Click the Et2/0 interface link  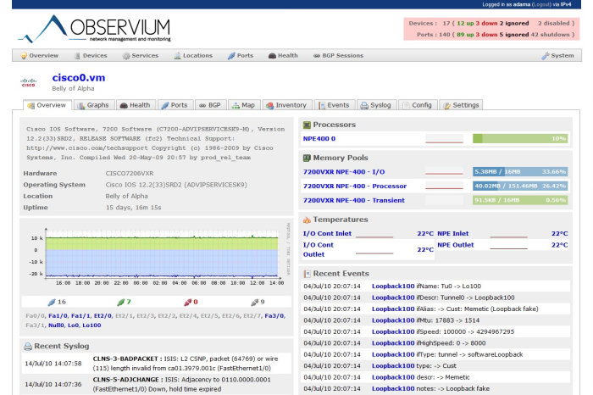point(103,316)
